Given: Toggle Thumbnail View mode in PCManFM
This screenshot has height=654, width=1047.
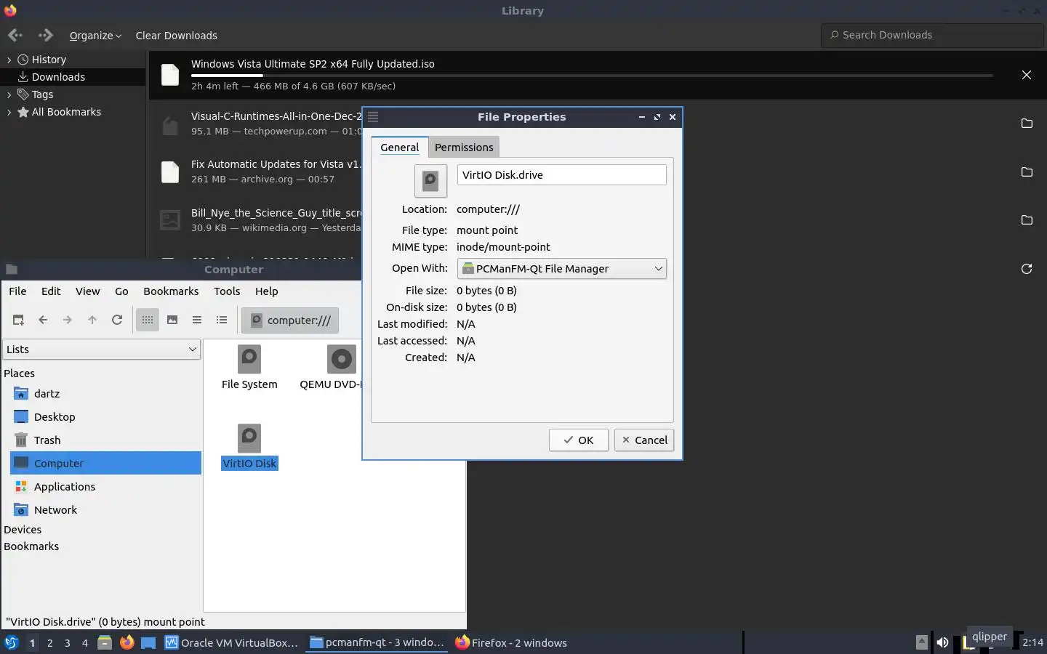Looking at the screenshot, I should point(172,320).
